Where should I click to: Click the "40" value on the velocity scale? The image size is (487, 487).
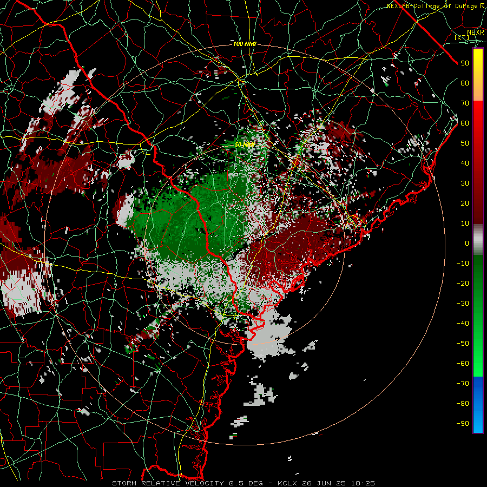465,163
